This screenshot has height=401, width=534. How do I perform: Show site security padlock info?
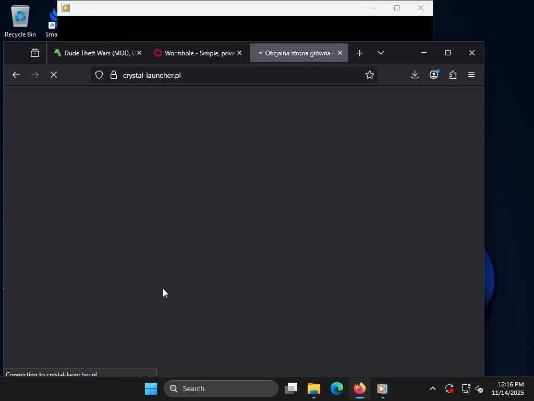point(114,75)
